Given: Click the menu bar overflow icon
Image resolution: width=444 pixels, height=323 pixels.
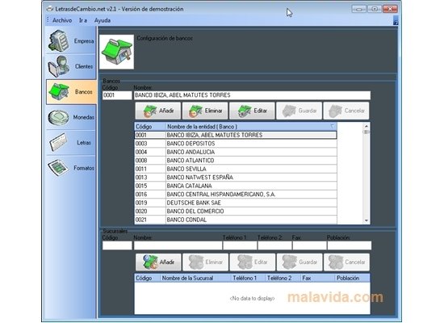Looking at the screenshot, I should click(396, 21).
